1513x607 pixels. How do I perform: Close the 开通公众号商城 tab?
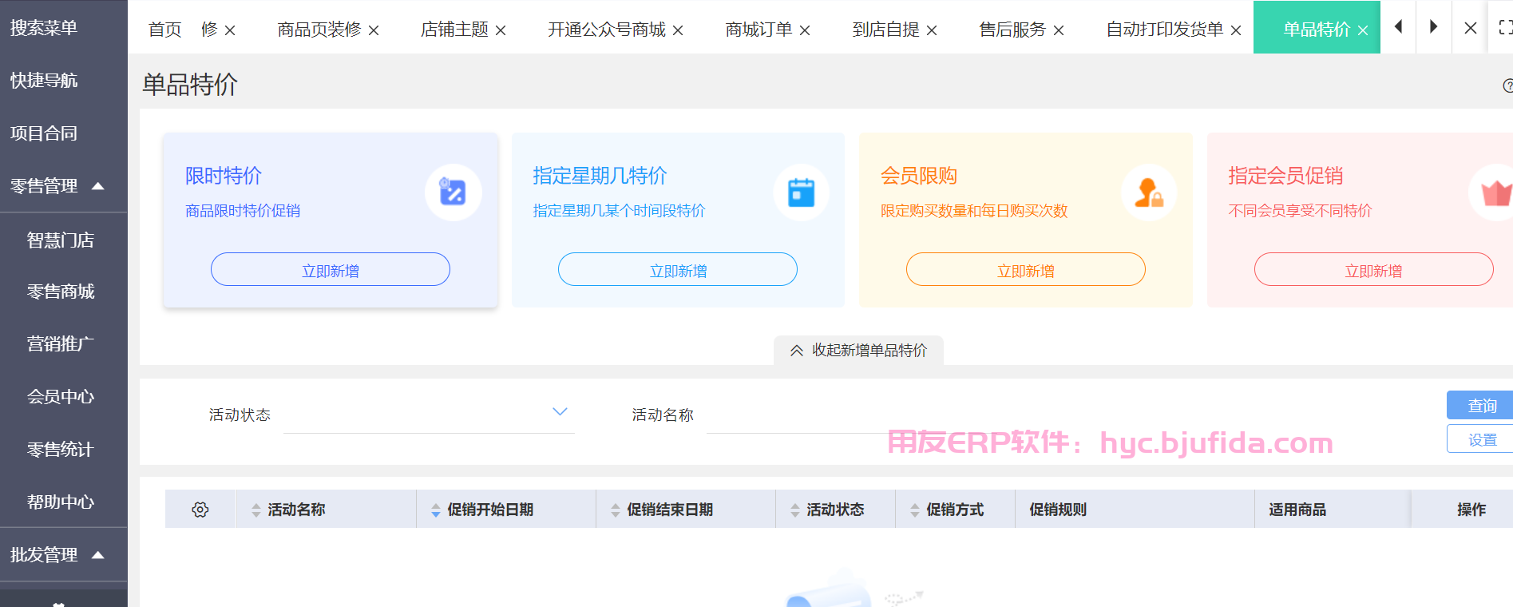pyautogui.click(x=678, y=30)
